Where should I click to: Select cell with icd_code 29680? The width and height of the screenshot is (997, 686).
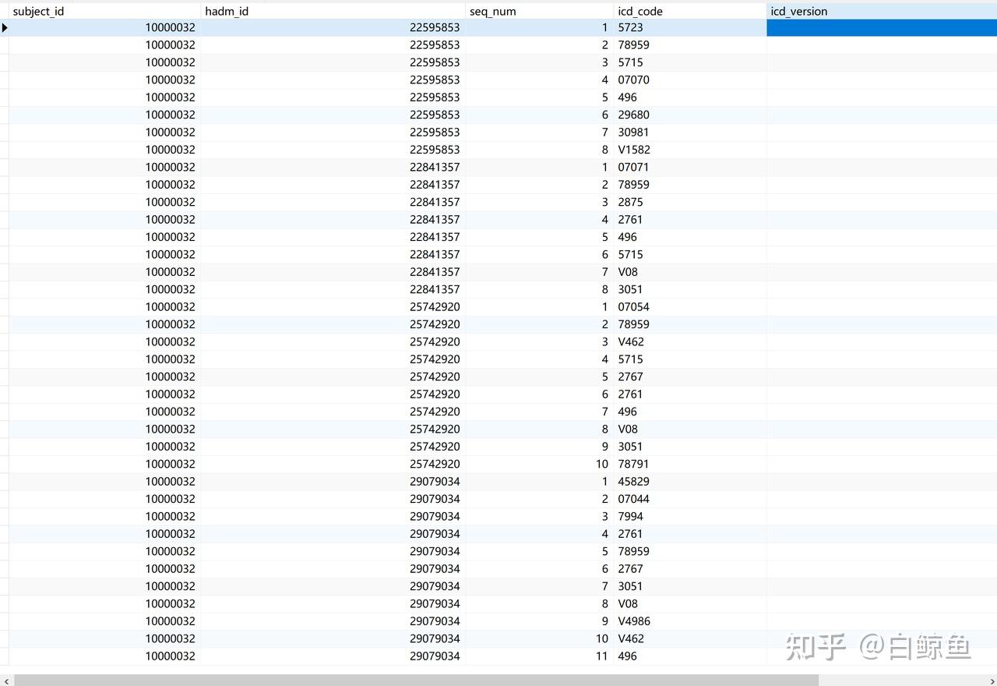coord(690,115)
